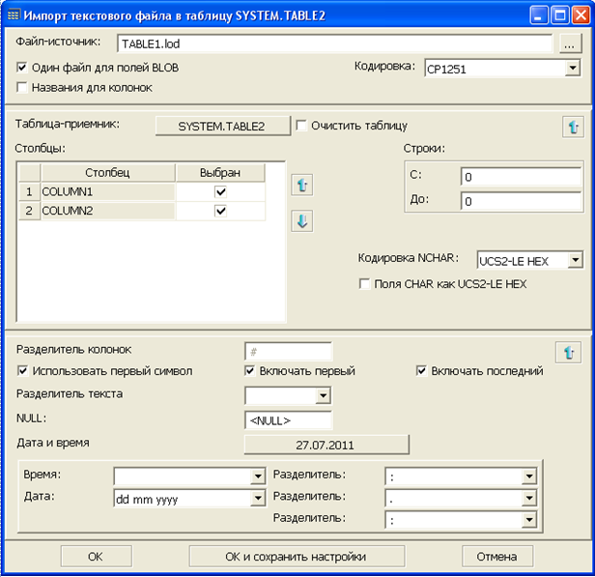
Task: Open the Дата format dropdown
Action: pos(257,499)
